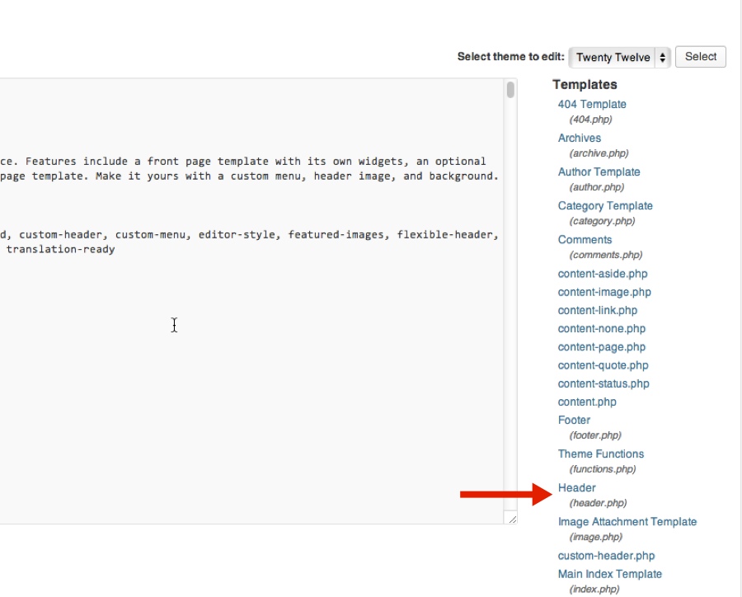
Task: Open the 404 Template file
Action: tap(591, 104)
